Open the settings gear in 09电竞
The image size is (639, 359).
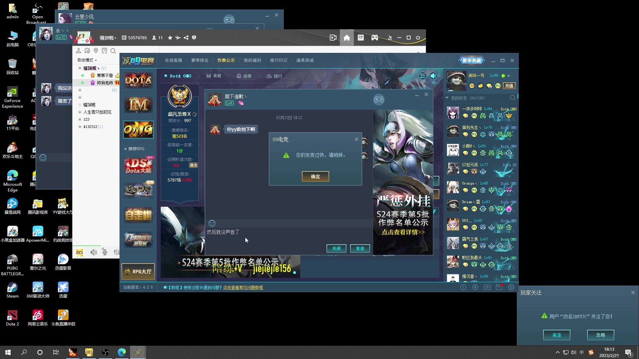coord(511,287)
